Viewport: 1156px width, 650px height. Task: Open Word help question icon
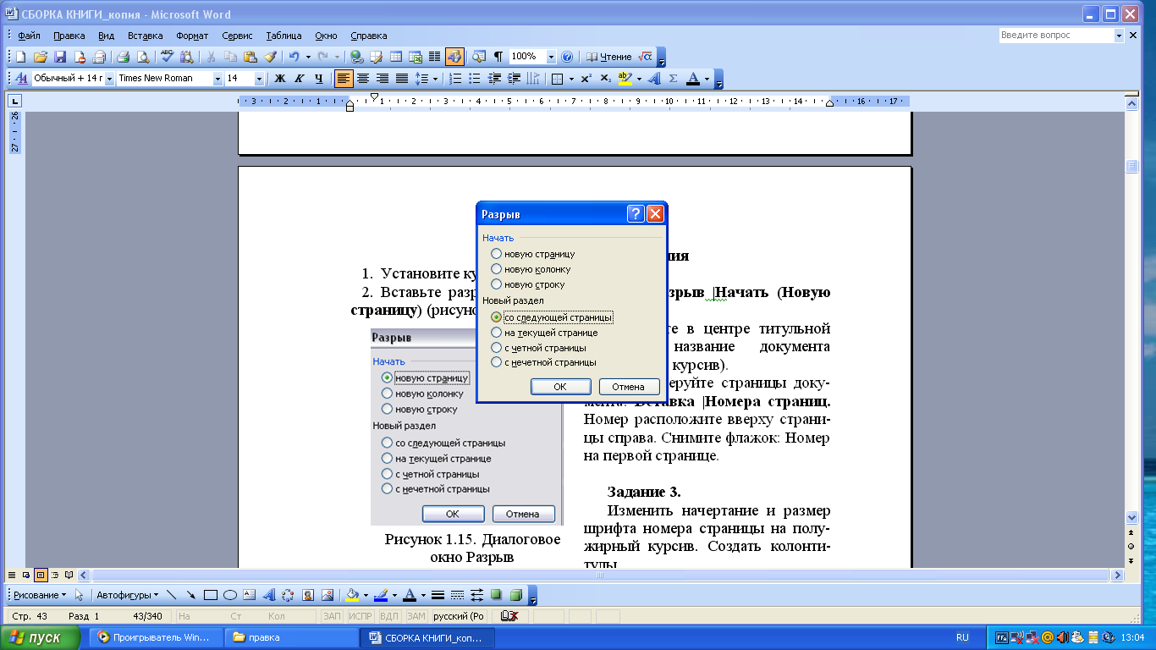click(567, 57)
